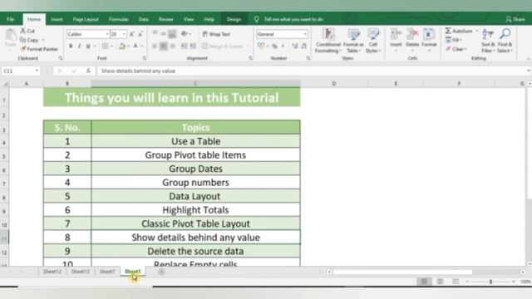Open the Fill menu
The height and width of the screenshot is (299, 532).
pyautogui.click(x=453, y=40)
